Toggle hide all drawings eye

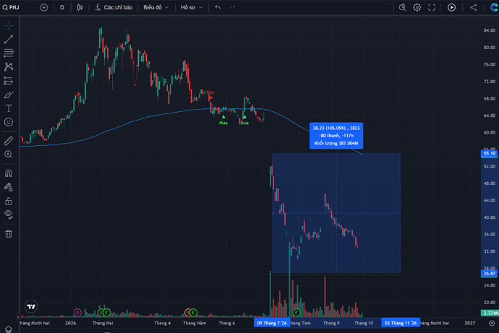[9, 215]
